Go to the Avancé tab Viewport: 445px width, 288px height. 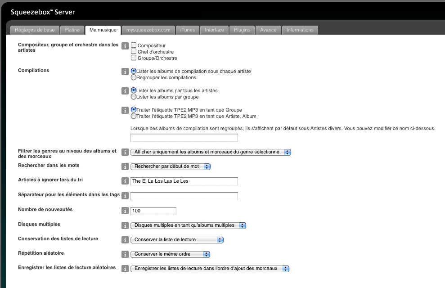pos(268,30)
